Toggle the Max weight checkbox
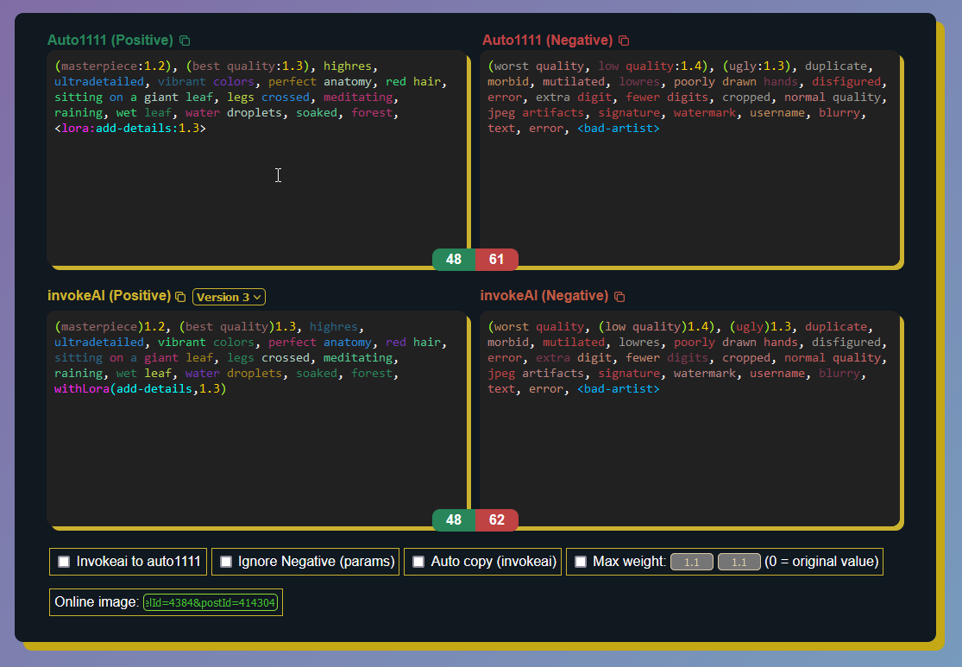Image resolution: width=962 pixels, height=667 pixels. (581, 562)
